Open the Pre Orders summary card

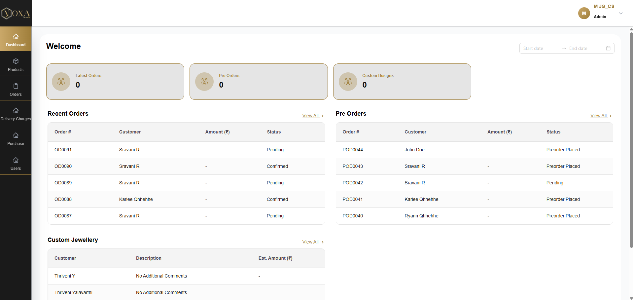click(x=258, y=82)
